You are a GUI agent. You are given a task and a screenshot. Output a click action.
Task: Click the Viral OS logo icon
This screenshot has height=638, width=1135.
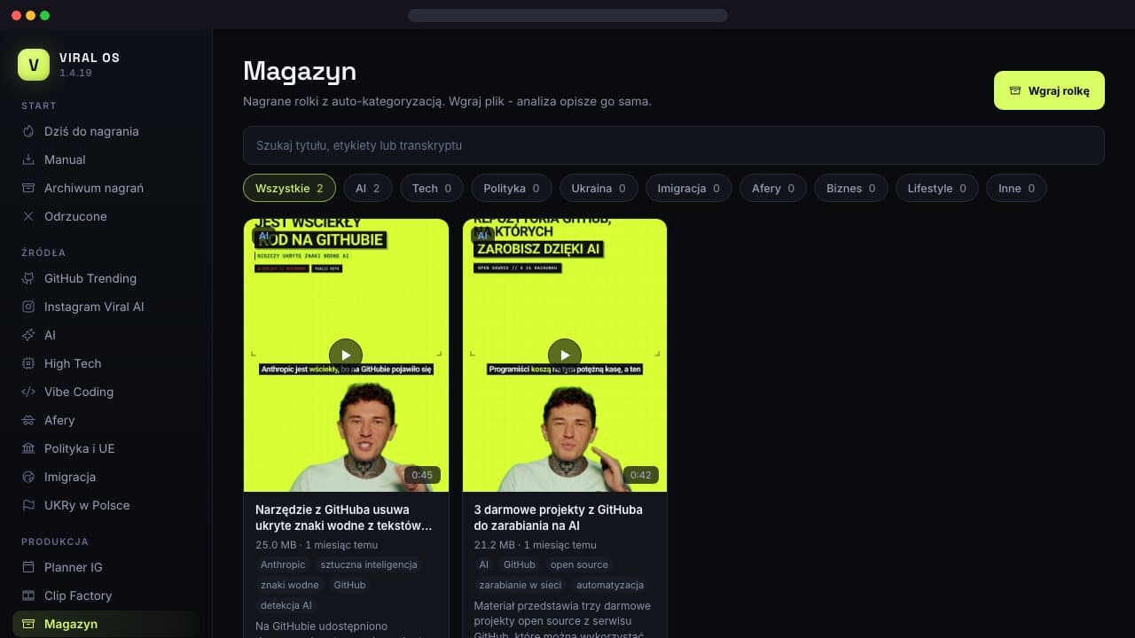pos(34,65)
